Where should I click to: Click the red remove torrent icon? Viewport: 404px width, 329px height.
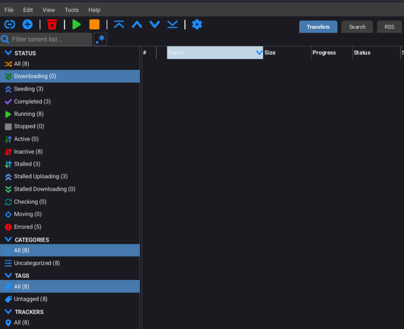tap(52, 24)
